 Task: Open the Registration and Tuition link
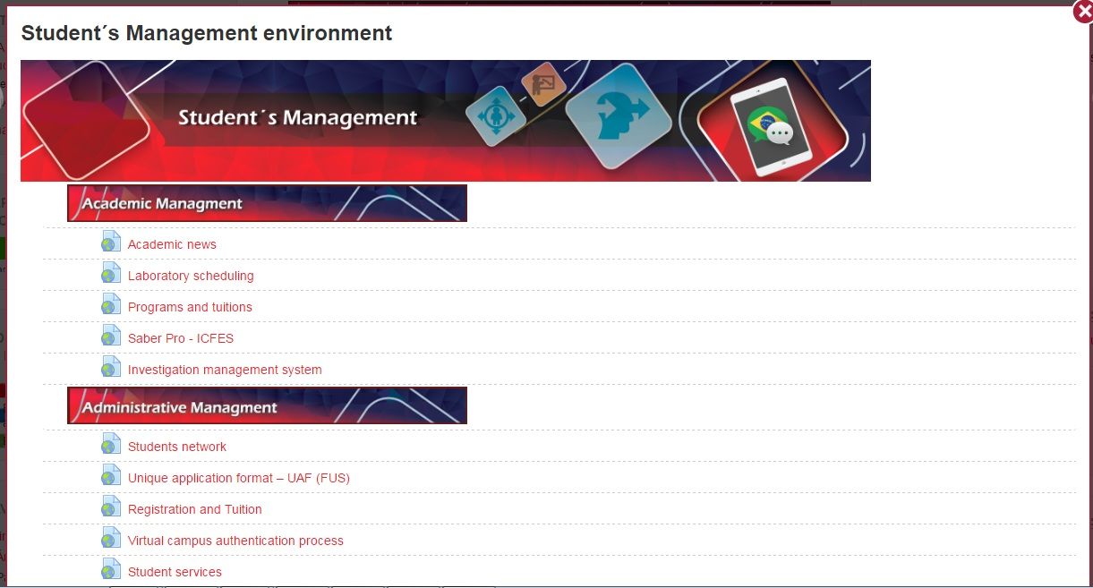point(195,509)
